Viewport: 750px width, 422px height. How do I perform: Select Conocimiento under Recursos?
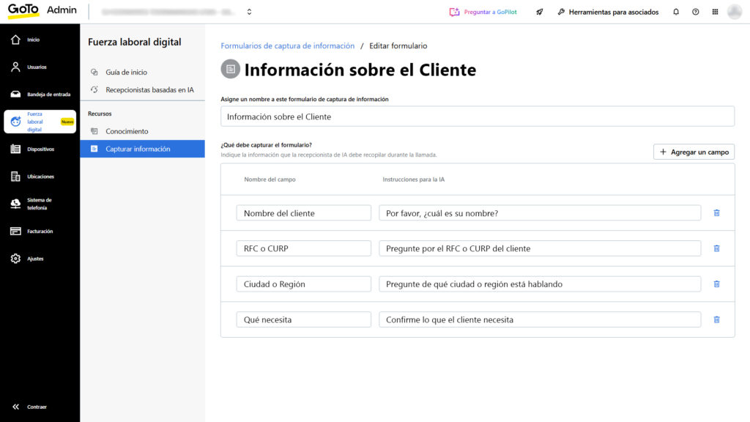coord(127,131)
